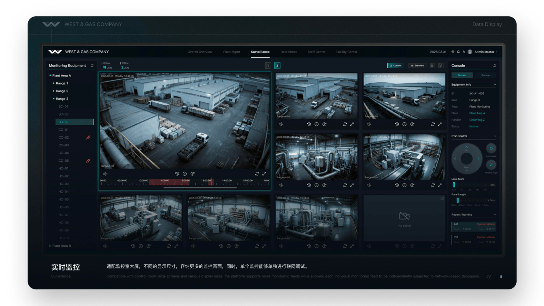Refresh the Console panel
This screenshot has height=306, width=544.
click(495, 65)
